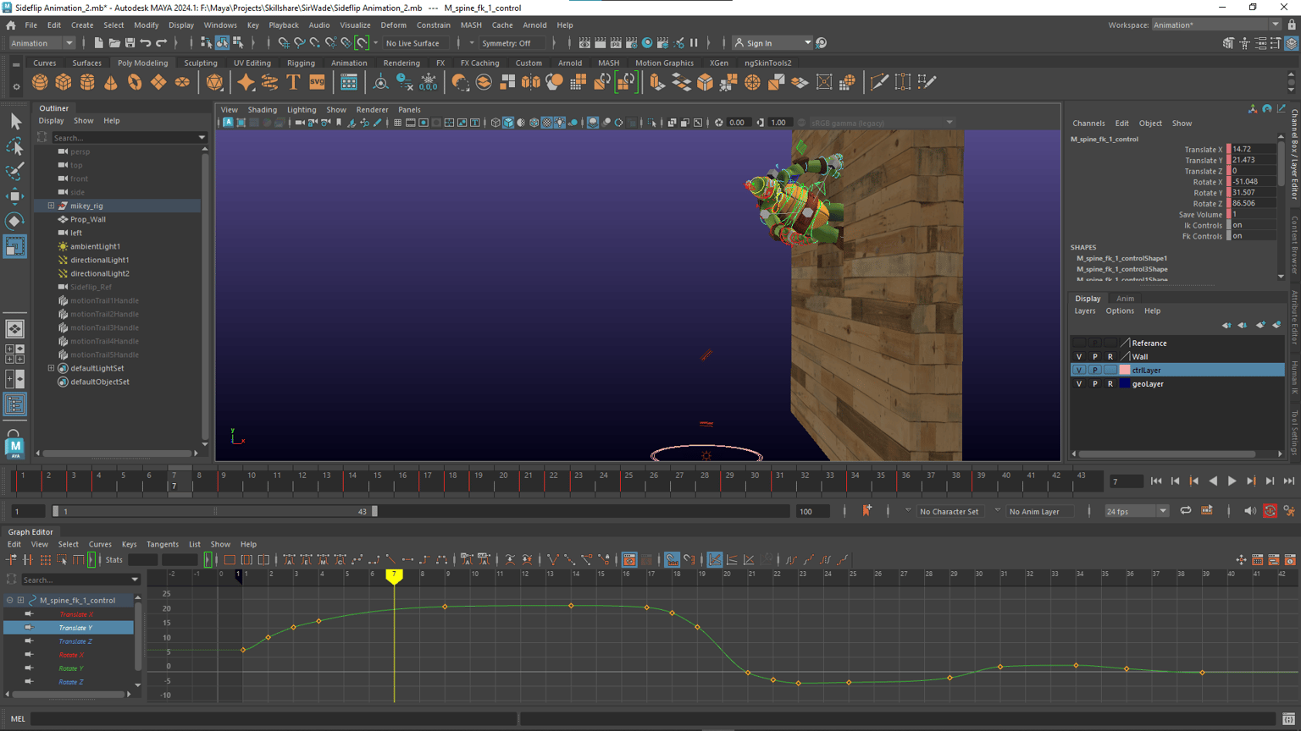
Task: Toggle reference R of geoLayer
Action: [1110, 384]
